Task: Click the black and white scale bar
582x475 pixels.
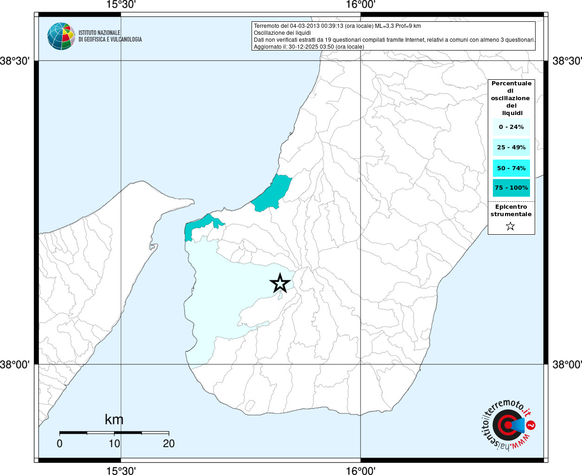Action: click(114, 433)
